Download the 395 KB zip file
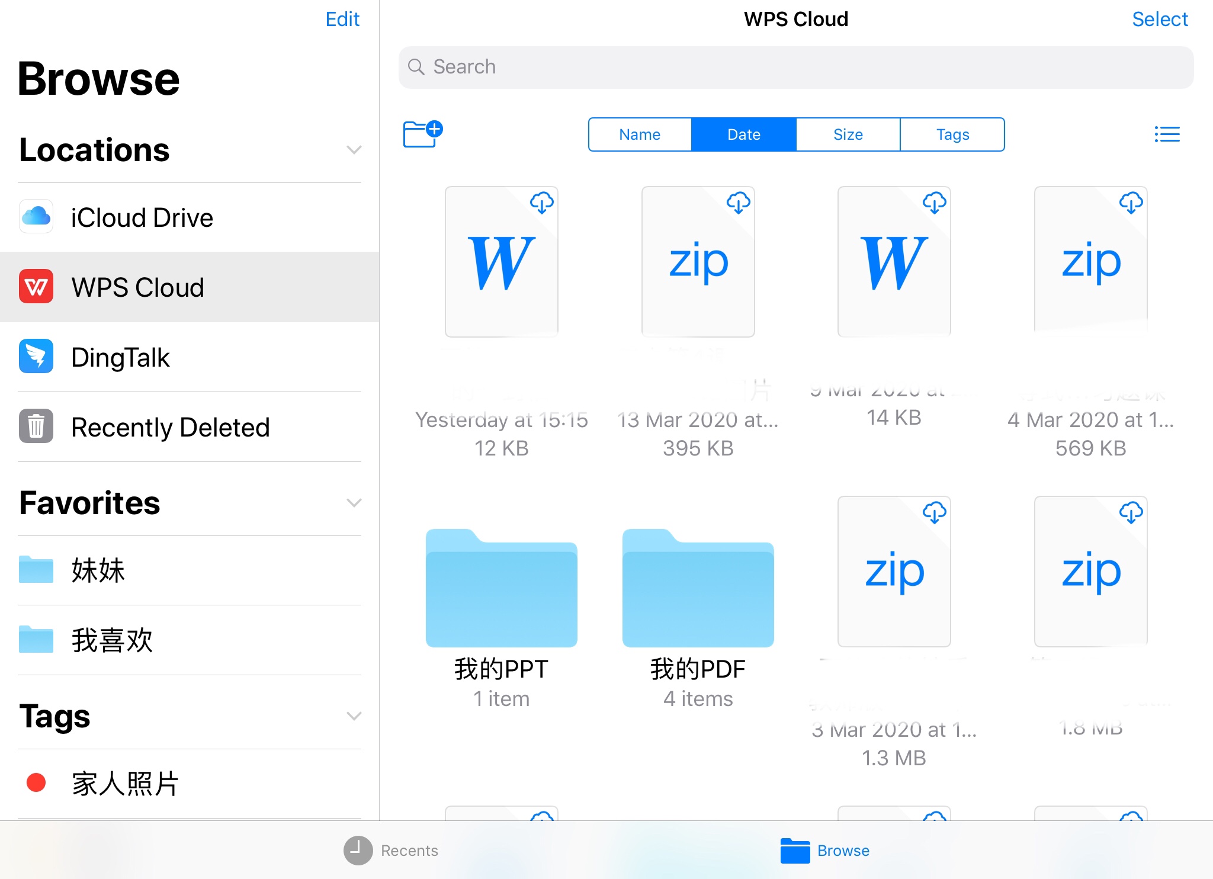Viewport: 1213px width, 879px height. coord(738,203)
